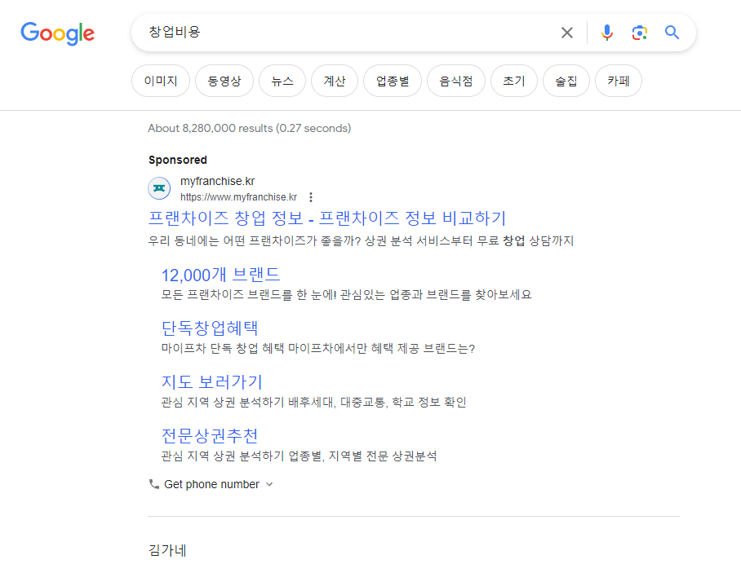Run the search using the magnifier icon

point(672,33)
